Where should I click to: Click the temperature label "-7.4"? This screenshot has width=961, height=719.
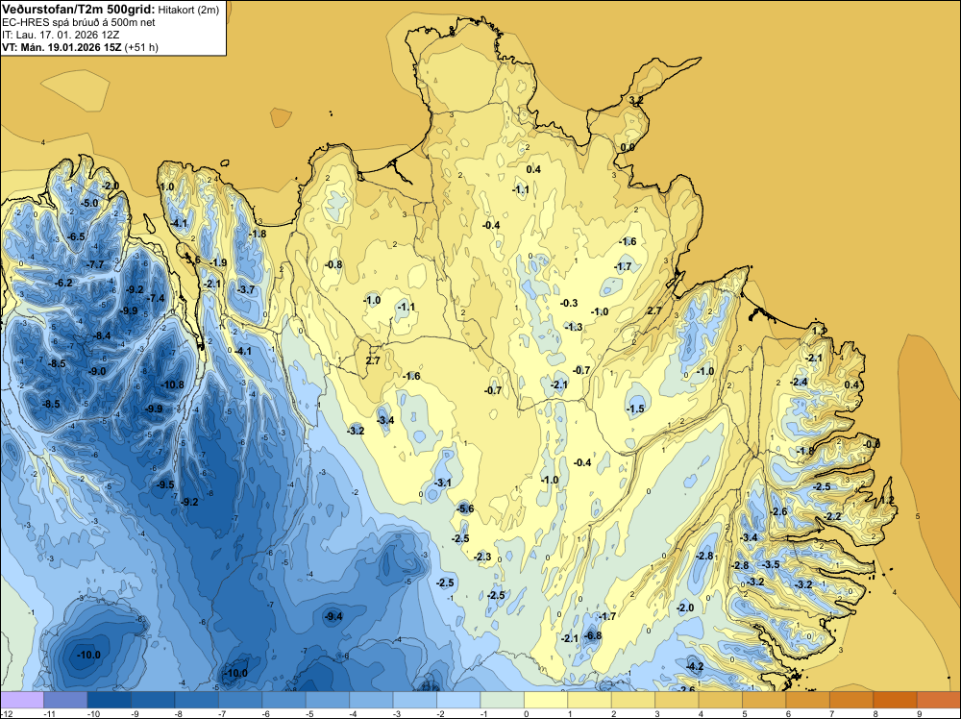point(157,299)
